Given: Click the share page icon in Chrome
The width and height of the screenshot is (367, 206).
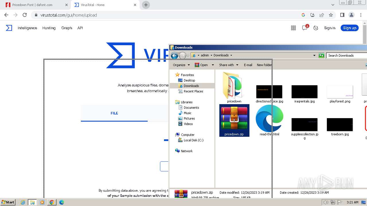Looking at the screenshot, I should (x=322, y=15).
